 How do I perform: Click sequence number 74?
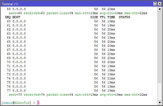pos(9,78)
